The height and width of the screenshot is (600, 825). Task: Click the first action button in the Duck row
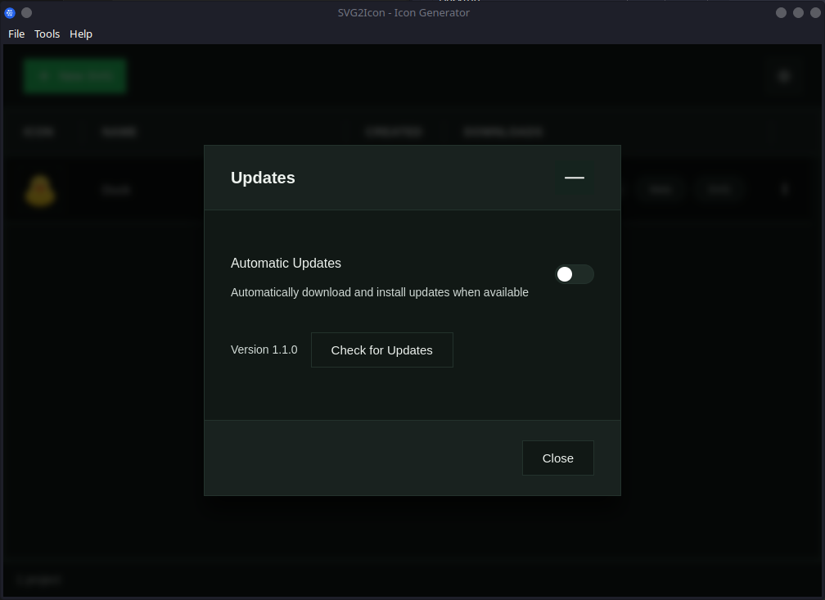[x=660, y=189]
